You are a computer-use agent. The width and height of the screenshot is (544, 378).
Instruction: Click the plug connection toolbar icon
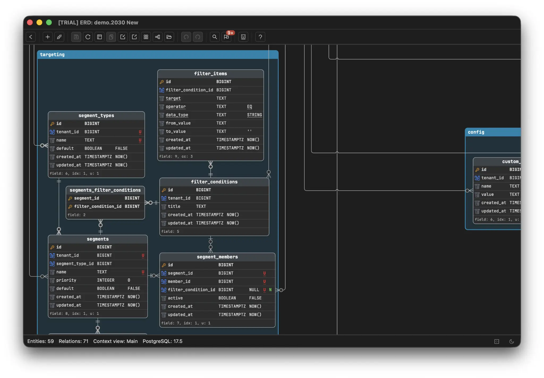point(59,37)
